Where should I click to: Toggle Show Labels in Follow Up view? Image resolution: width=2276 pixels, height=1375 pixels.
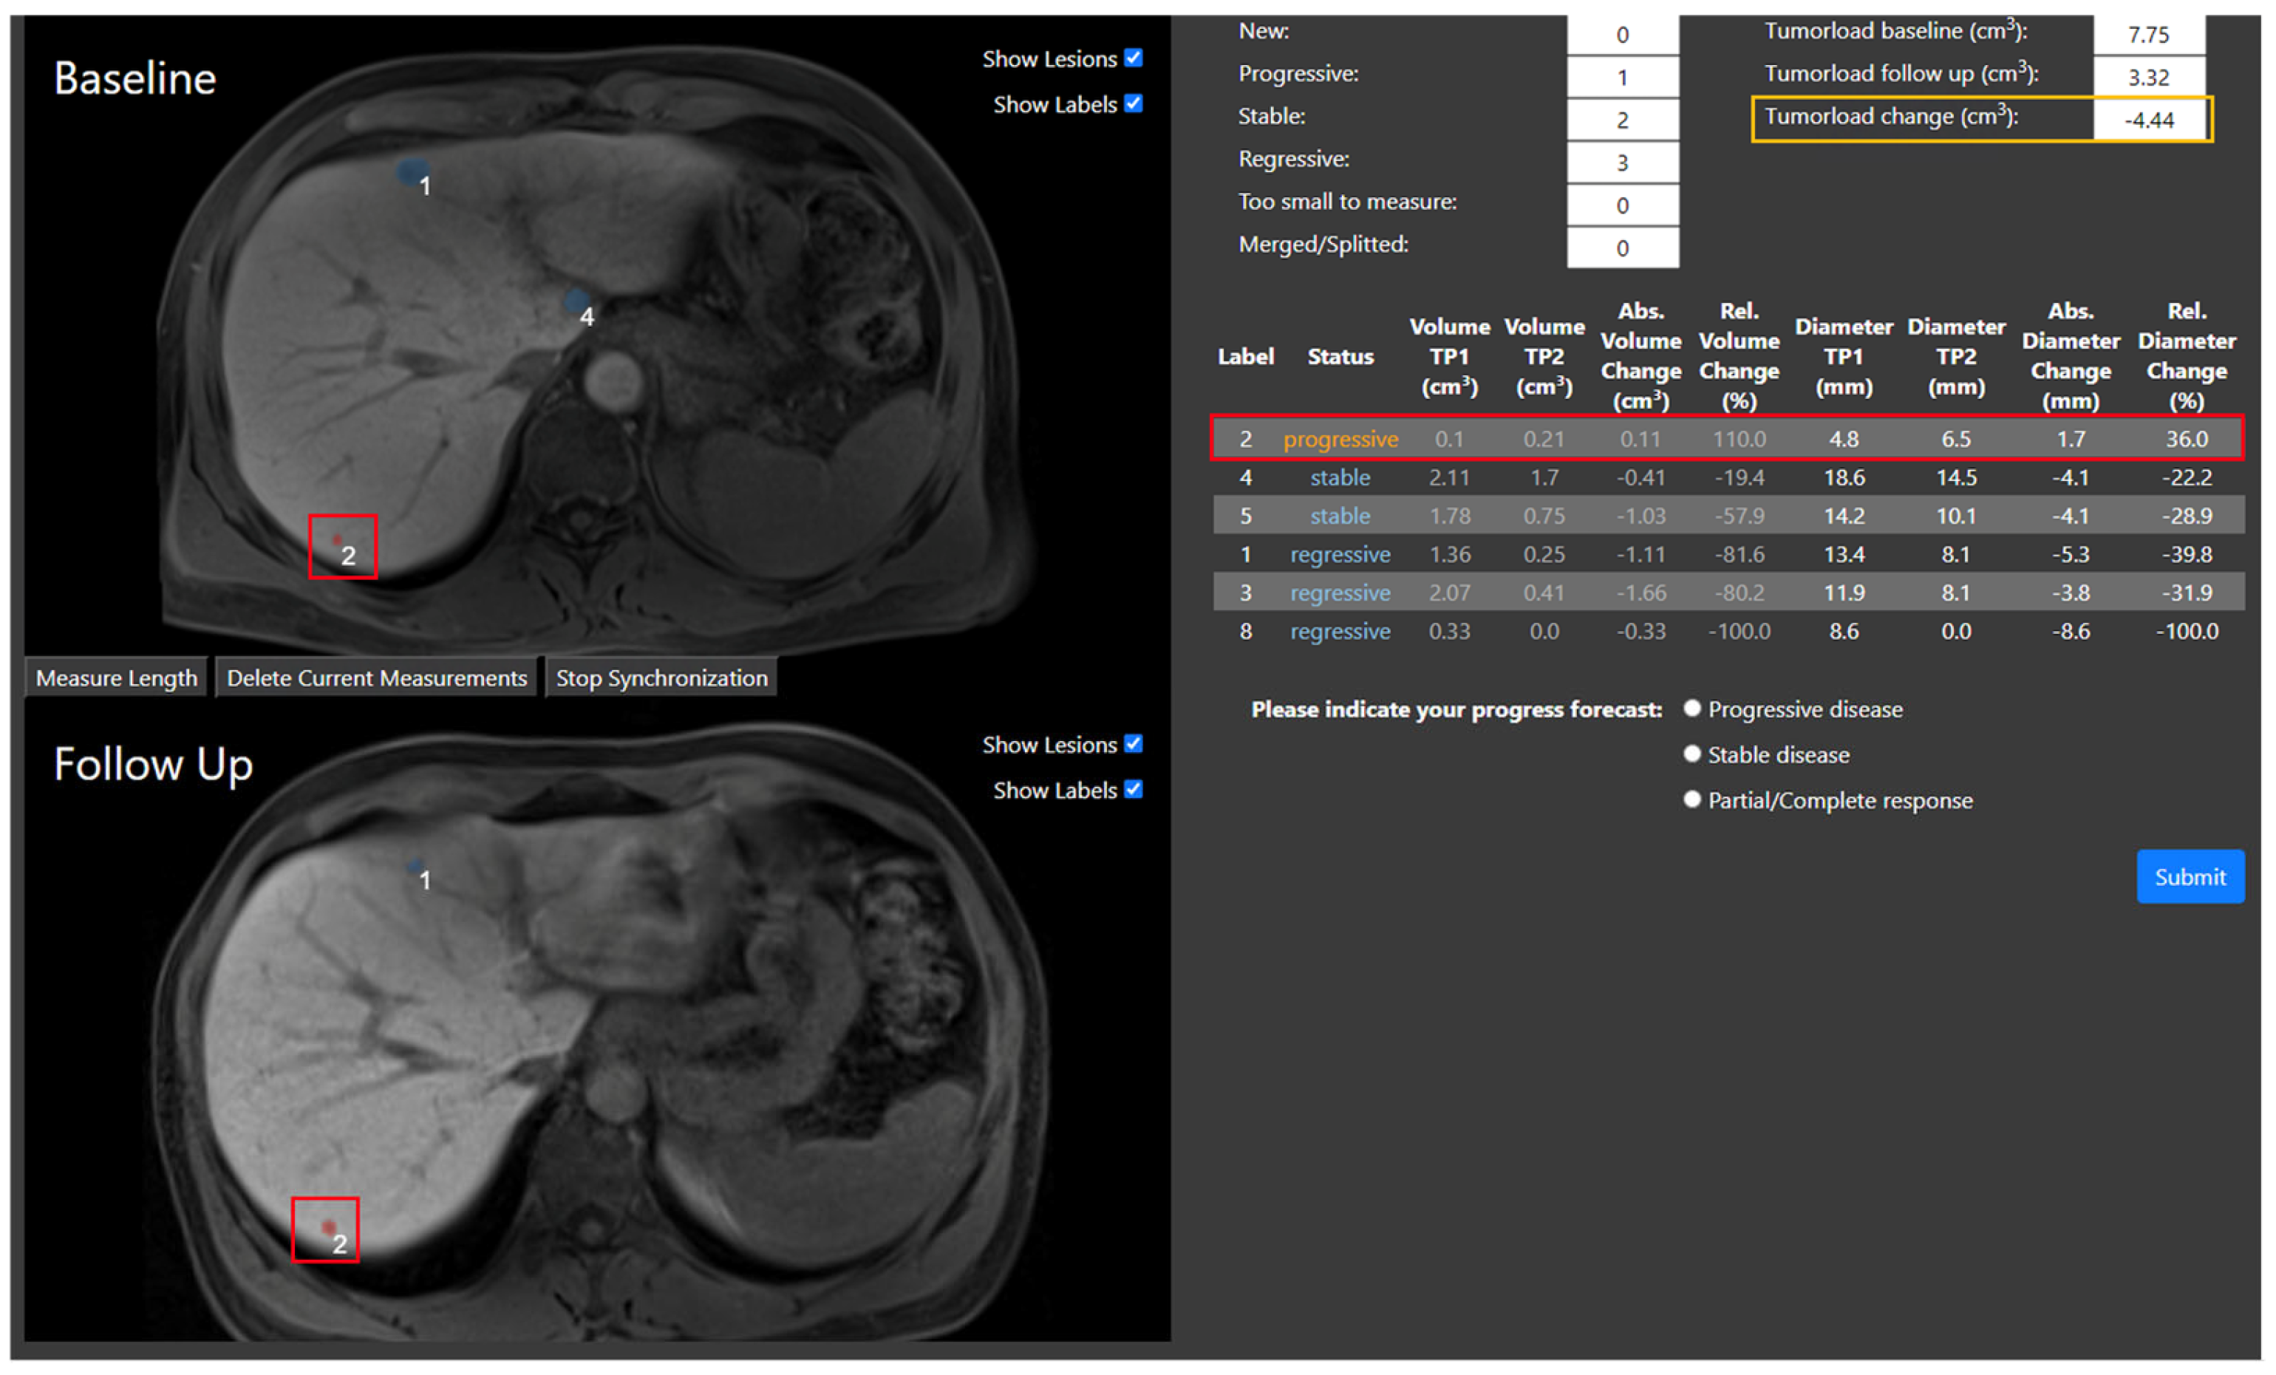pos(1134,788)
